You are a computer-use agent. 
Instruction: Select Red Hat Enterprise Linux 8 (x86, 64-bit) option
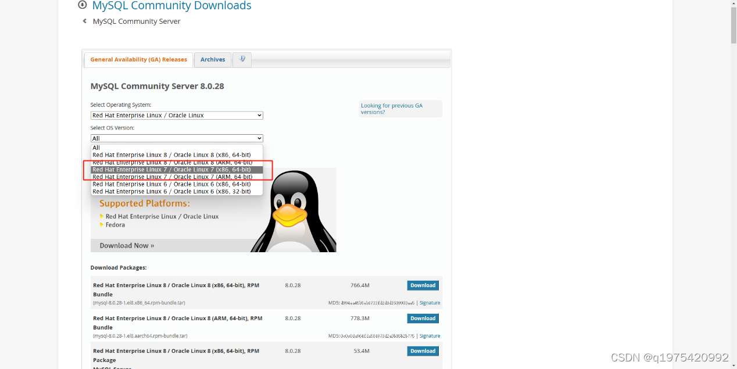(x=177, y=155)
